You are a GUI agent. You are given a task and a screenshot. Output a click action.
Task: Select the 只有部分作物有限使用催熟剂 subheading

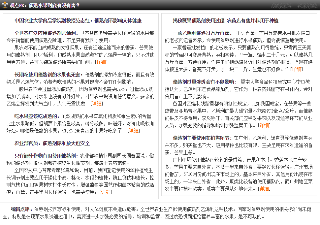[x=46, y=156]
